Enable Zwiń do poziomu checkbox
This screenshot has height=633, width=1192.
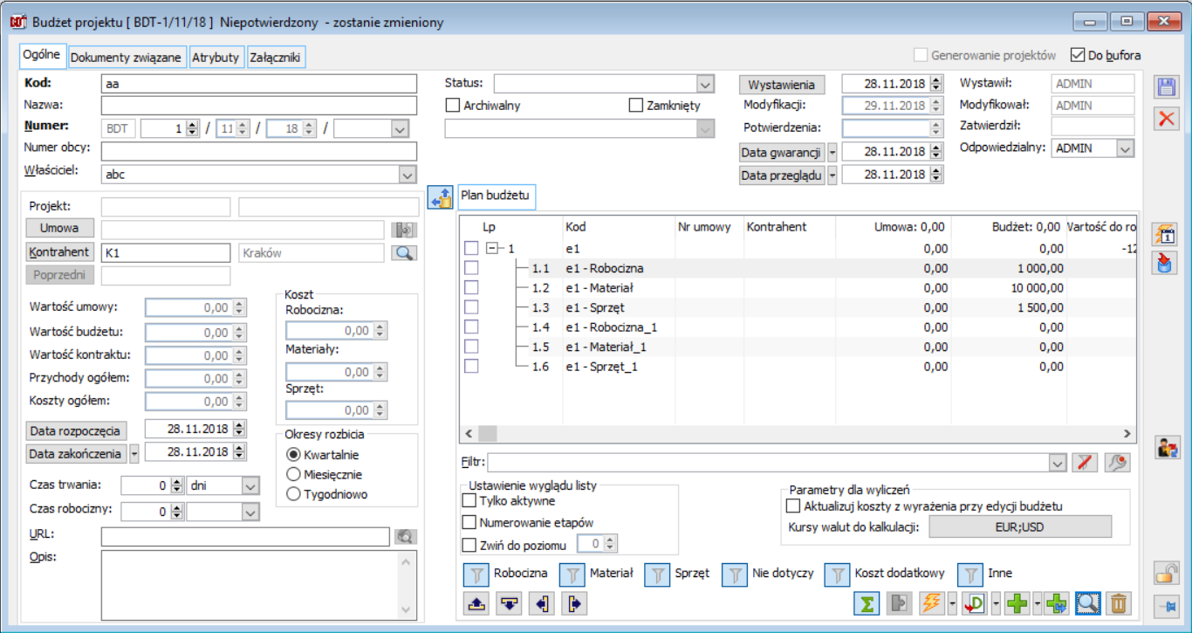coord(469,546)
